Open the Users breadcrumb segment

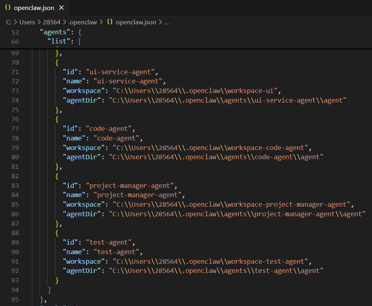click(x=27, y=22)
